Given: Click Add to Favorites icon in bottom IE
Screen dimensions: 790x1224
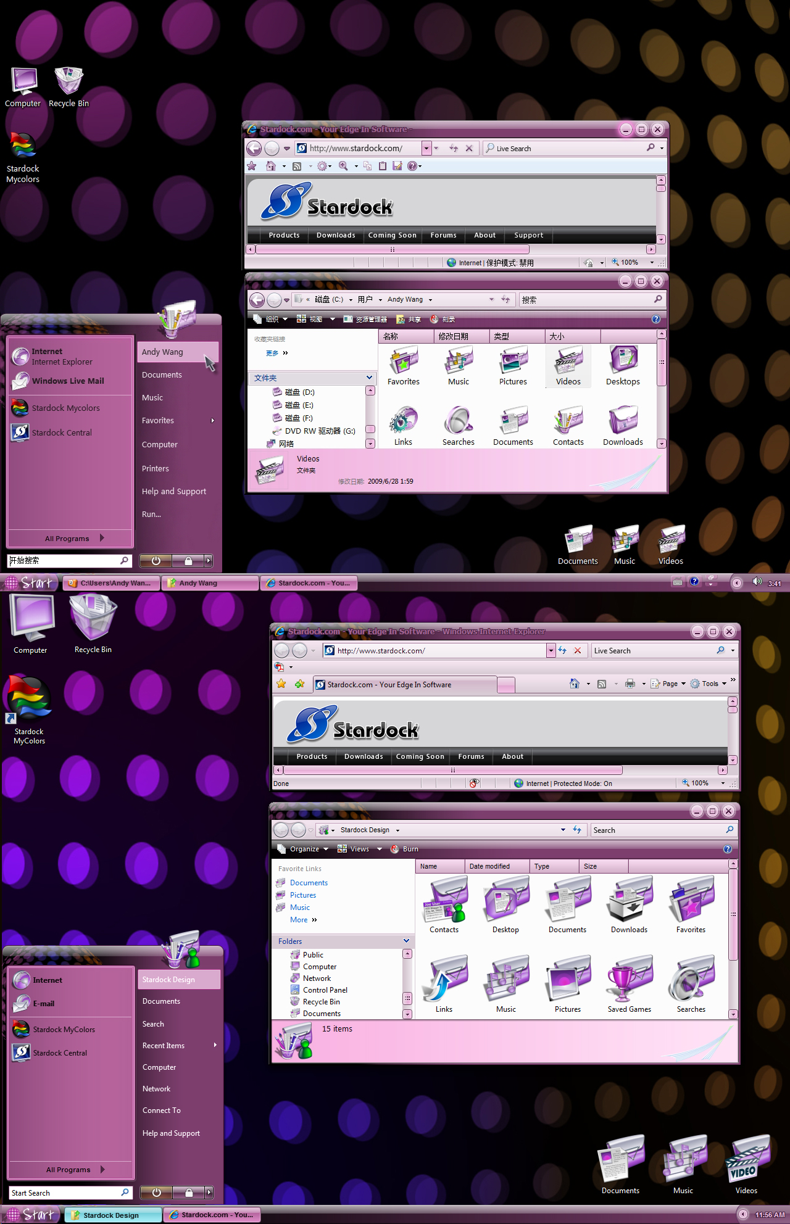Looking at the screenshot, I should (x=299, y=684).
